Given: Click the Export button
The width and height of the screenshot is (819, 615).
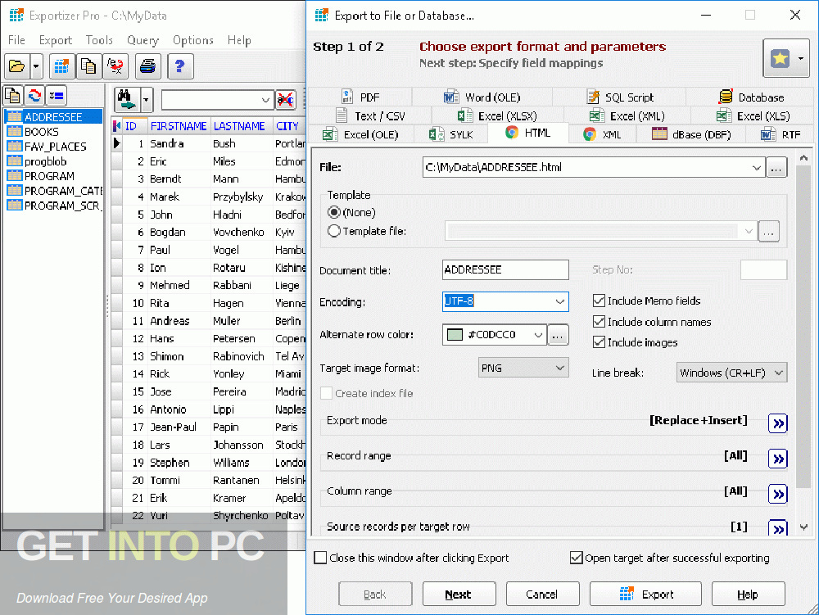Looking at the screenshot, I should pos(645,594).
